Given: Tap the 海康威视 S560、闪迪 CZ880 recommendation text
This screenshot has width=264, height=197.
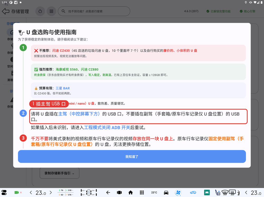Looking at the screenshot, I should pos(77,69).
